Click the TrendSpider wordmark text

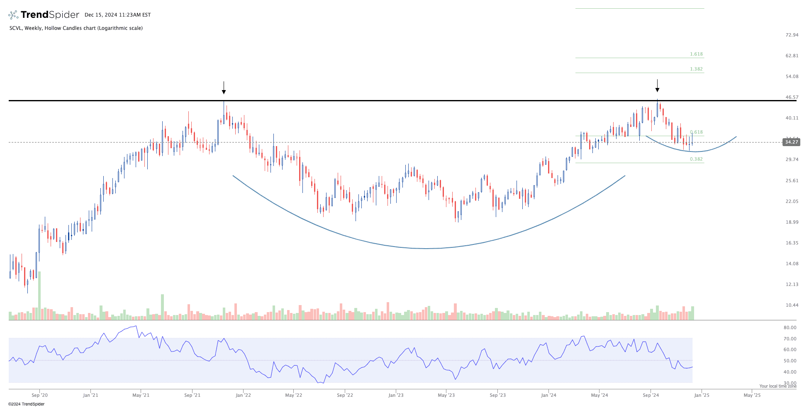coord(50,15)
